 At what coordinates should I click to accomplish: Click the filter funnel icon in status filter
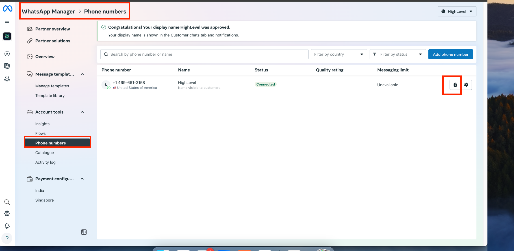click(x=375, y=54)
